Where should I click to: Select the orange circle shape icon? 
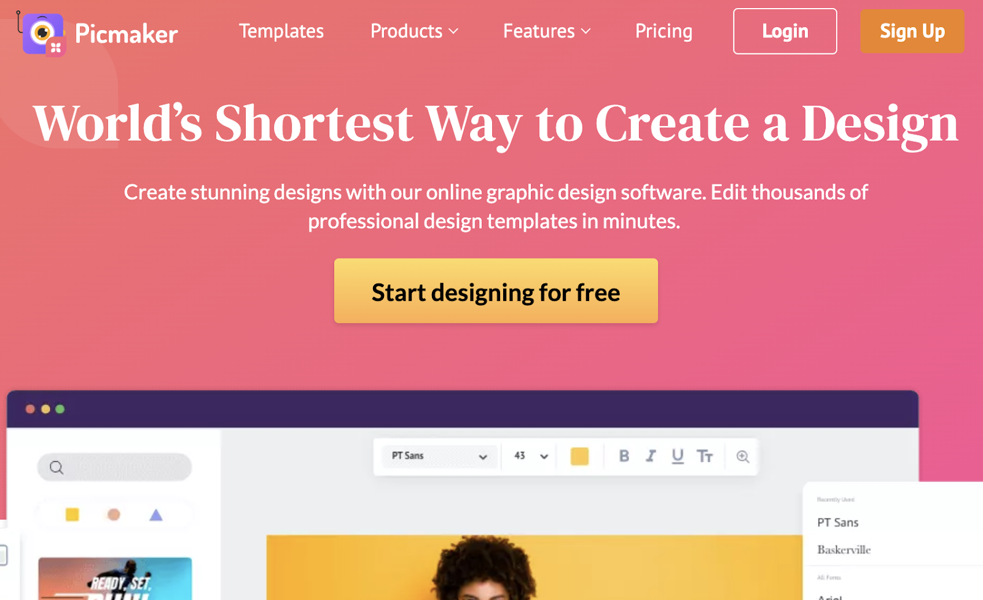coord(114,515)
